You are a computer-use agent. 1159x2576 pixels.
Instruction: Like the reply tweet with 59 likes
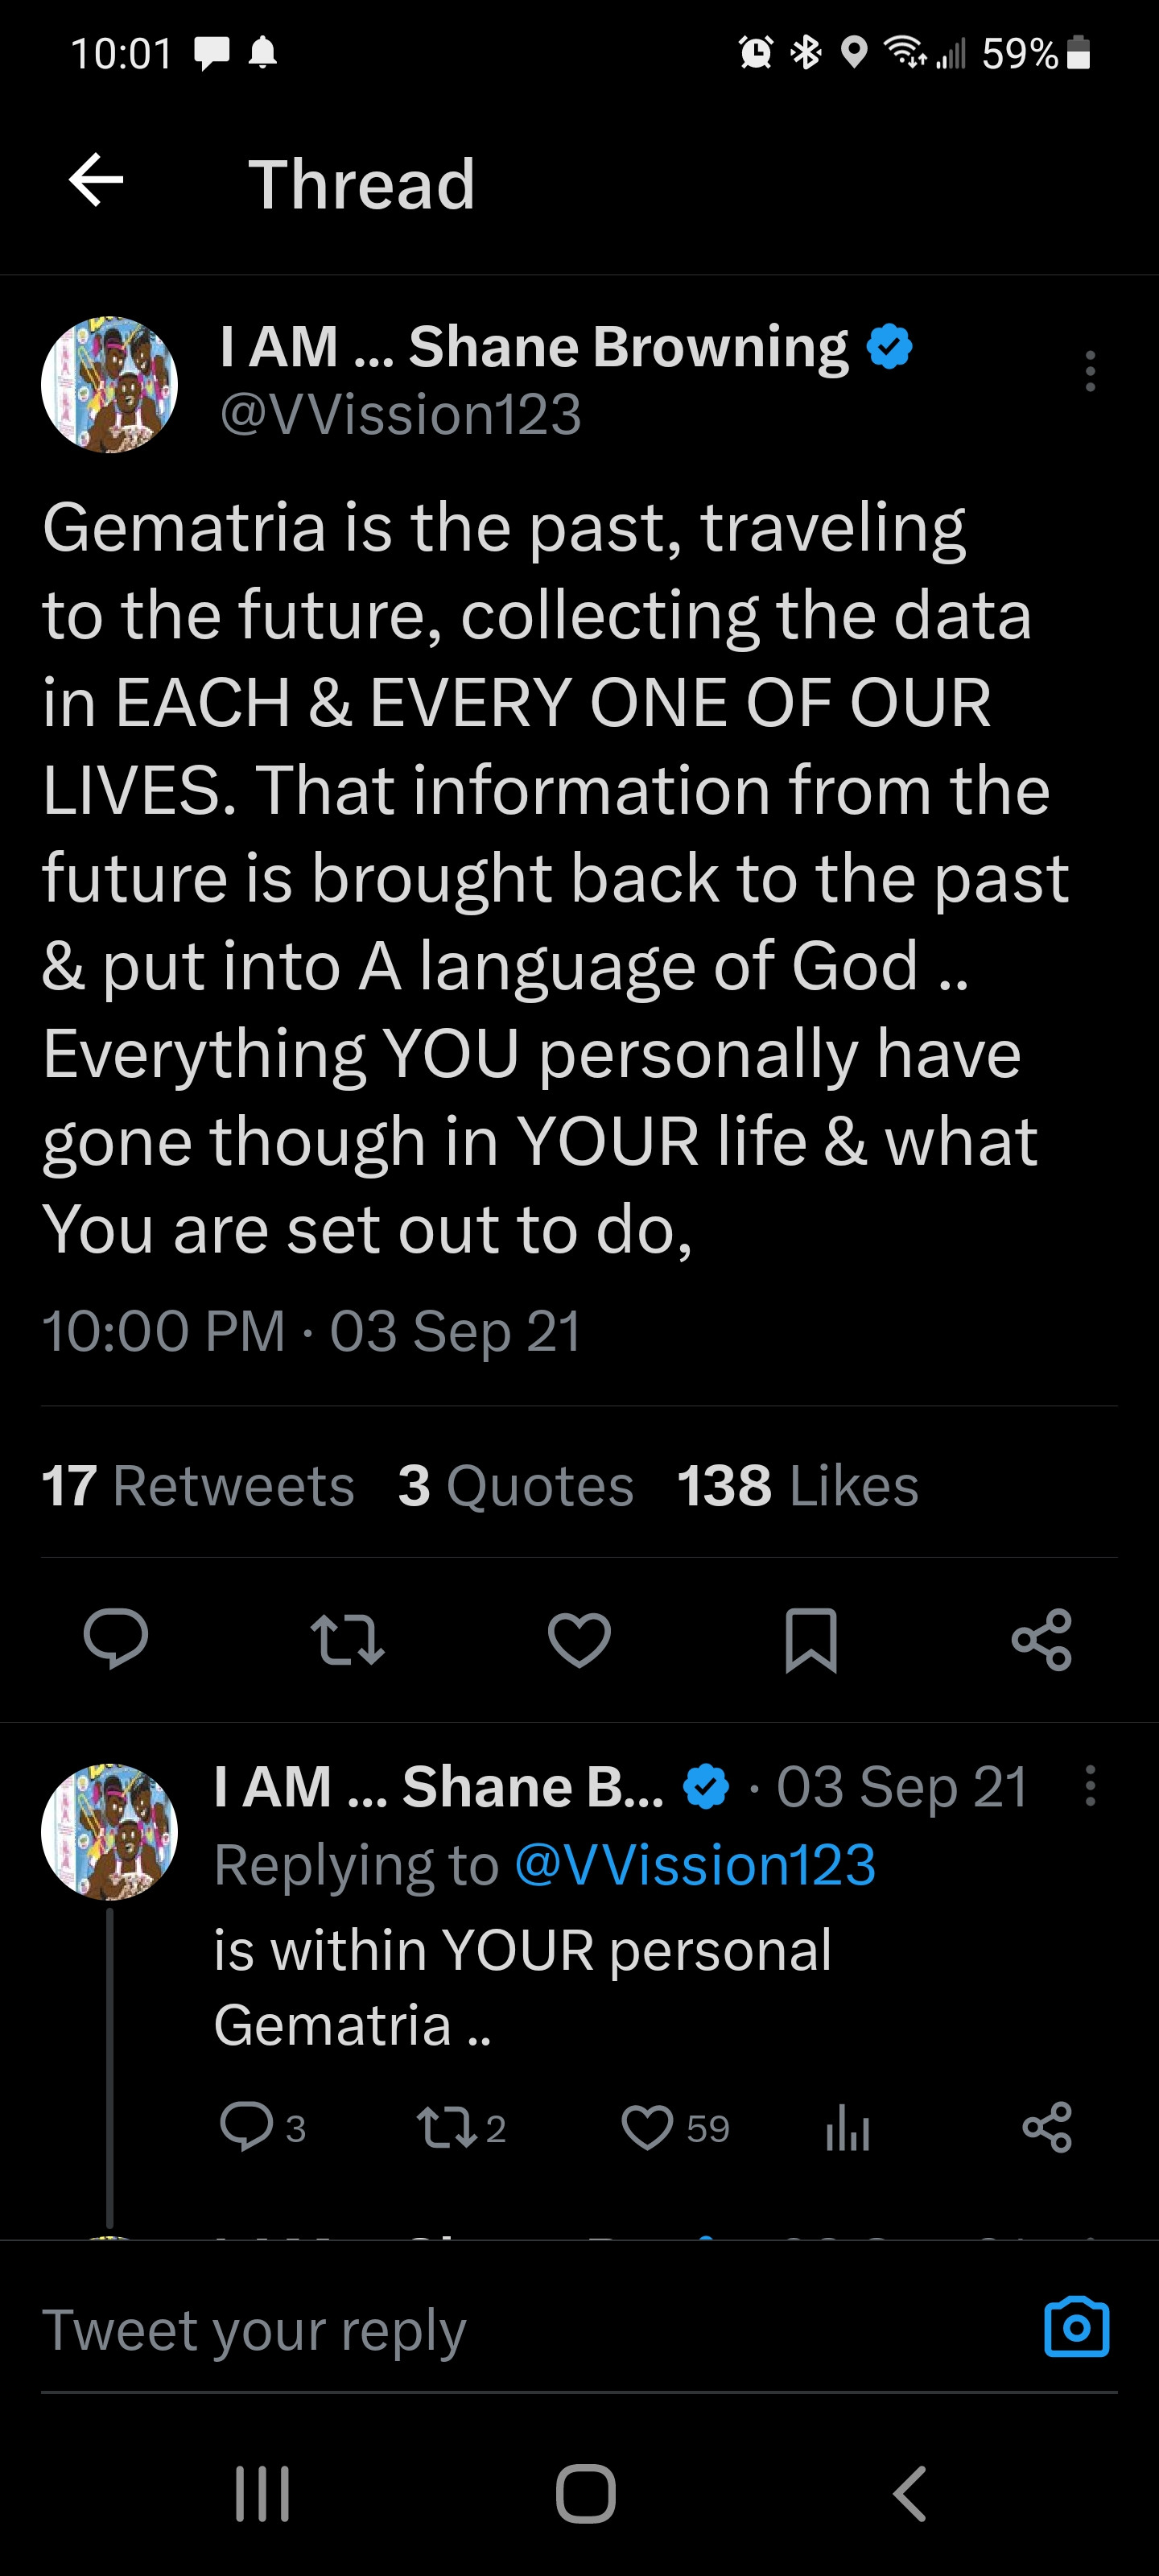648,2126
